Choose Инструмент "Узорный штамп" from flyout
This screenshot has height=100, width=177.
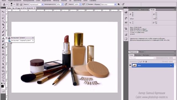19,40
